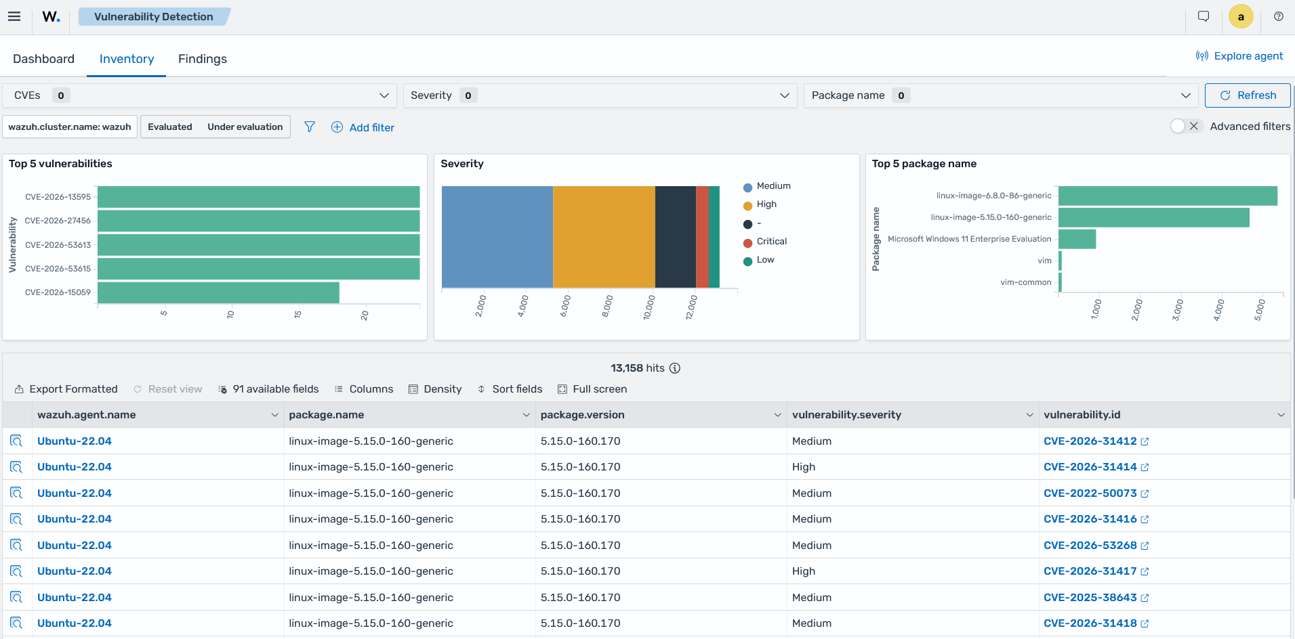Click Add filter
This screenshot has height=639, width=1295.
coord(363,127)
